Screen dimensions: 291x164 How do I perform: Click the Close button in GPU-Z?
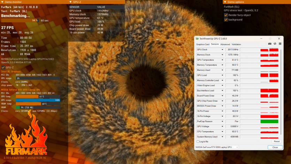point(275,147)
